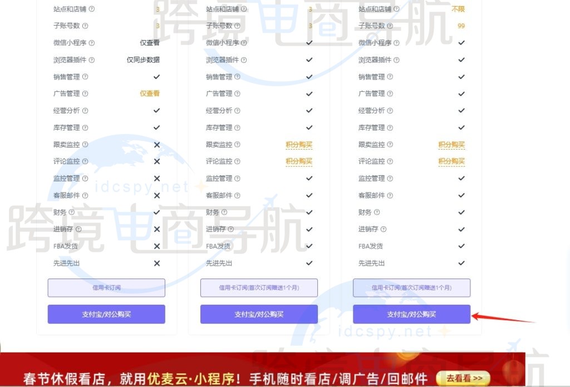
Task: Click the 去看看 button in red banner
Action: [464, 376]
